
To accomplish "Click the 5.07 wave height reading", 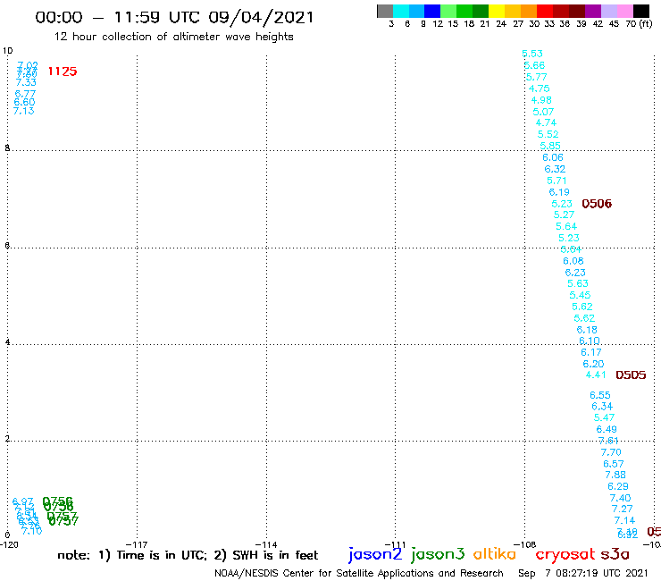I will coord(543,112).
